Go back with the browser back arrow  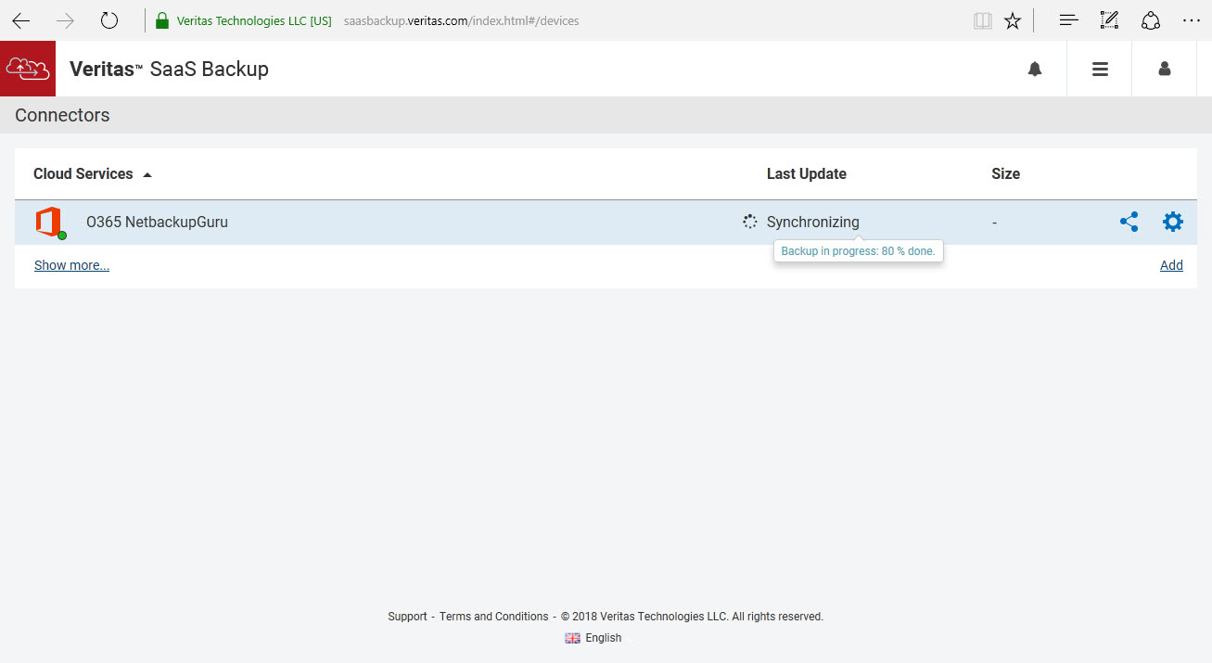21,20
